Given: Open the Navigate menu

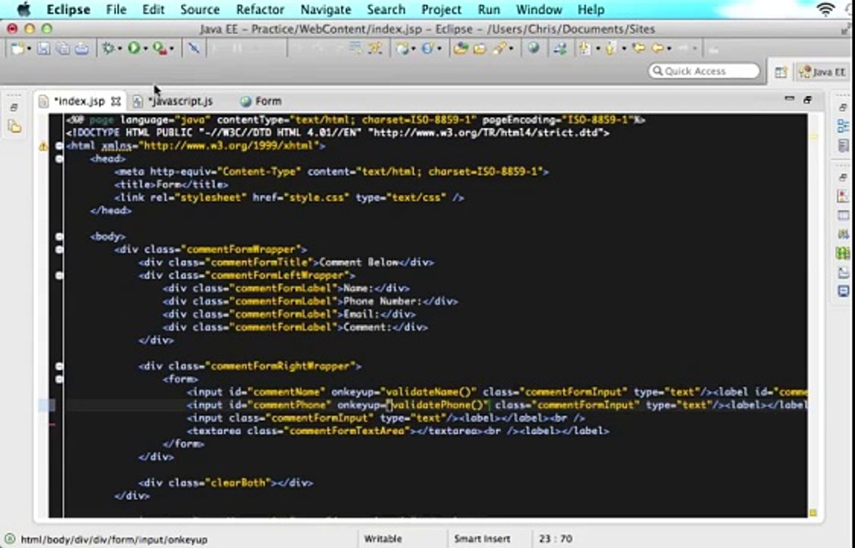Looking at the screenshot, I should (326, 10).
